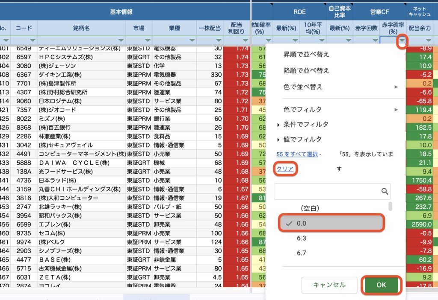This screenshot has height=300, width=438.
Task: Click the キャンセル button
Action: coord(329,285)
